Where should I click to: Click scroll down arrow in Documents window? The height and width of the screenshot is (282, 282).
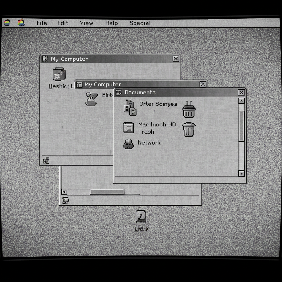click(241, 173)
